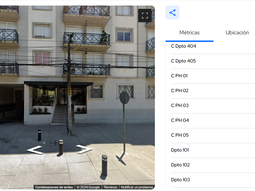Switch to the Métricas tab
The image size is (255, 191).
coord(189,33)
